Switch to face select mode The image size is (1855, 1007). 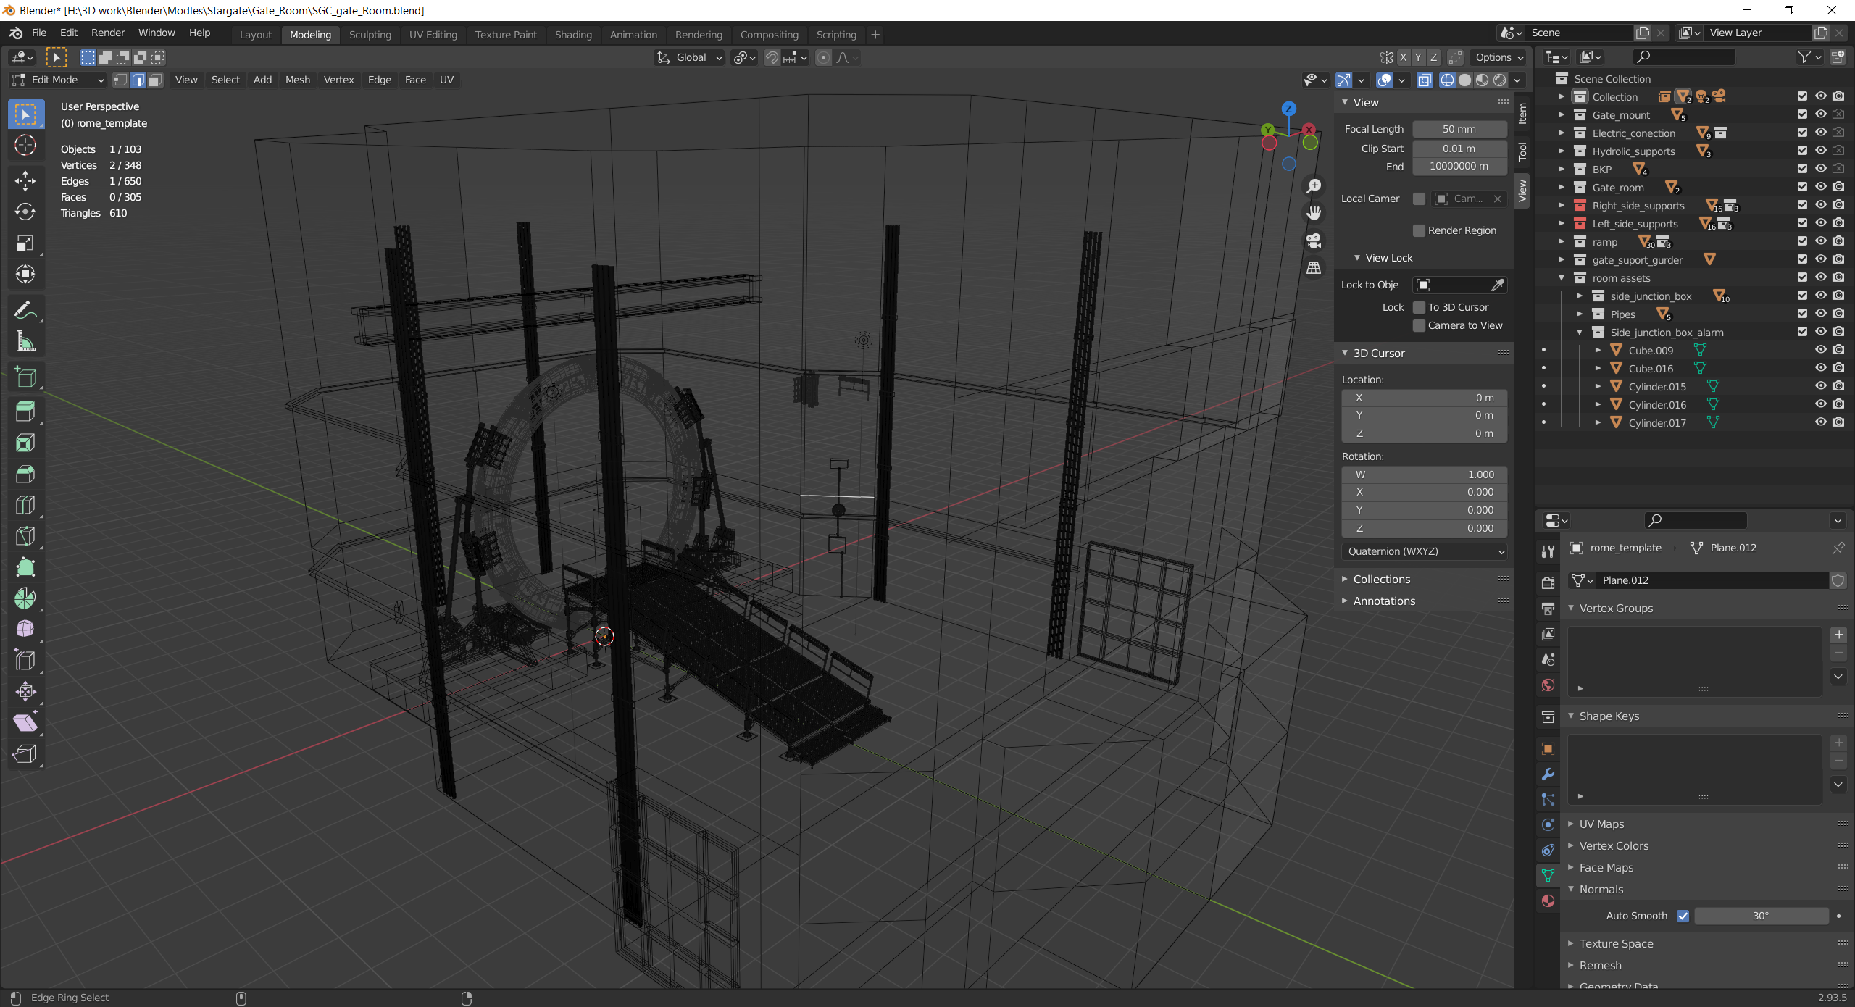click(155, 80)
